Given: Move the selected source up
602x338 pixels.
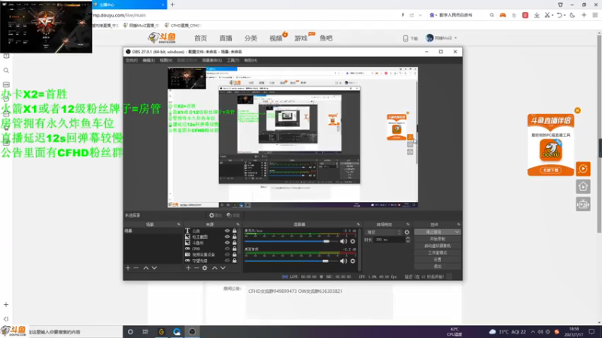Looking at the screenshot, I should click(214, 268).
